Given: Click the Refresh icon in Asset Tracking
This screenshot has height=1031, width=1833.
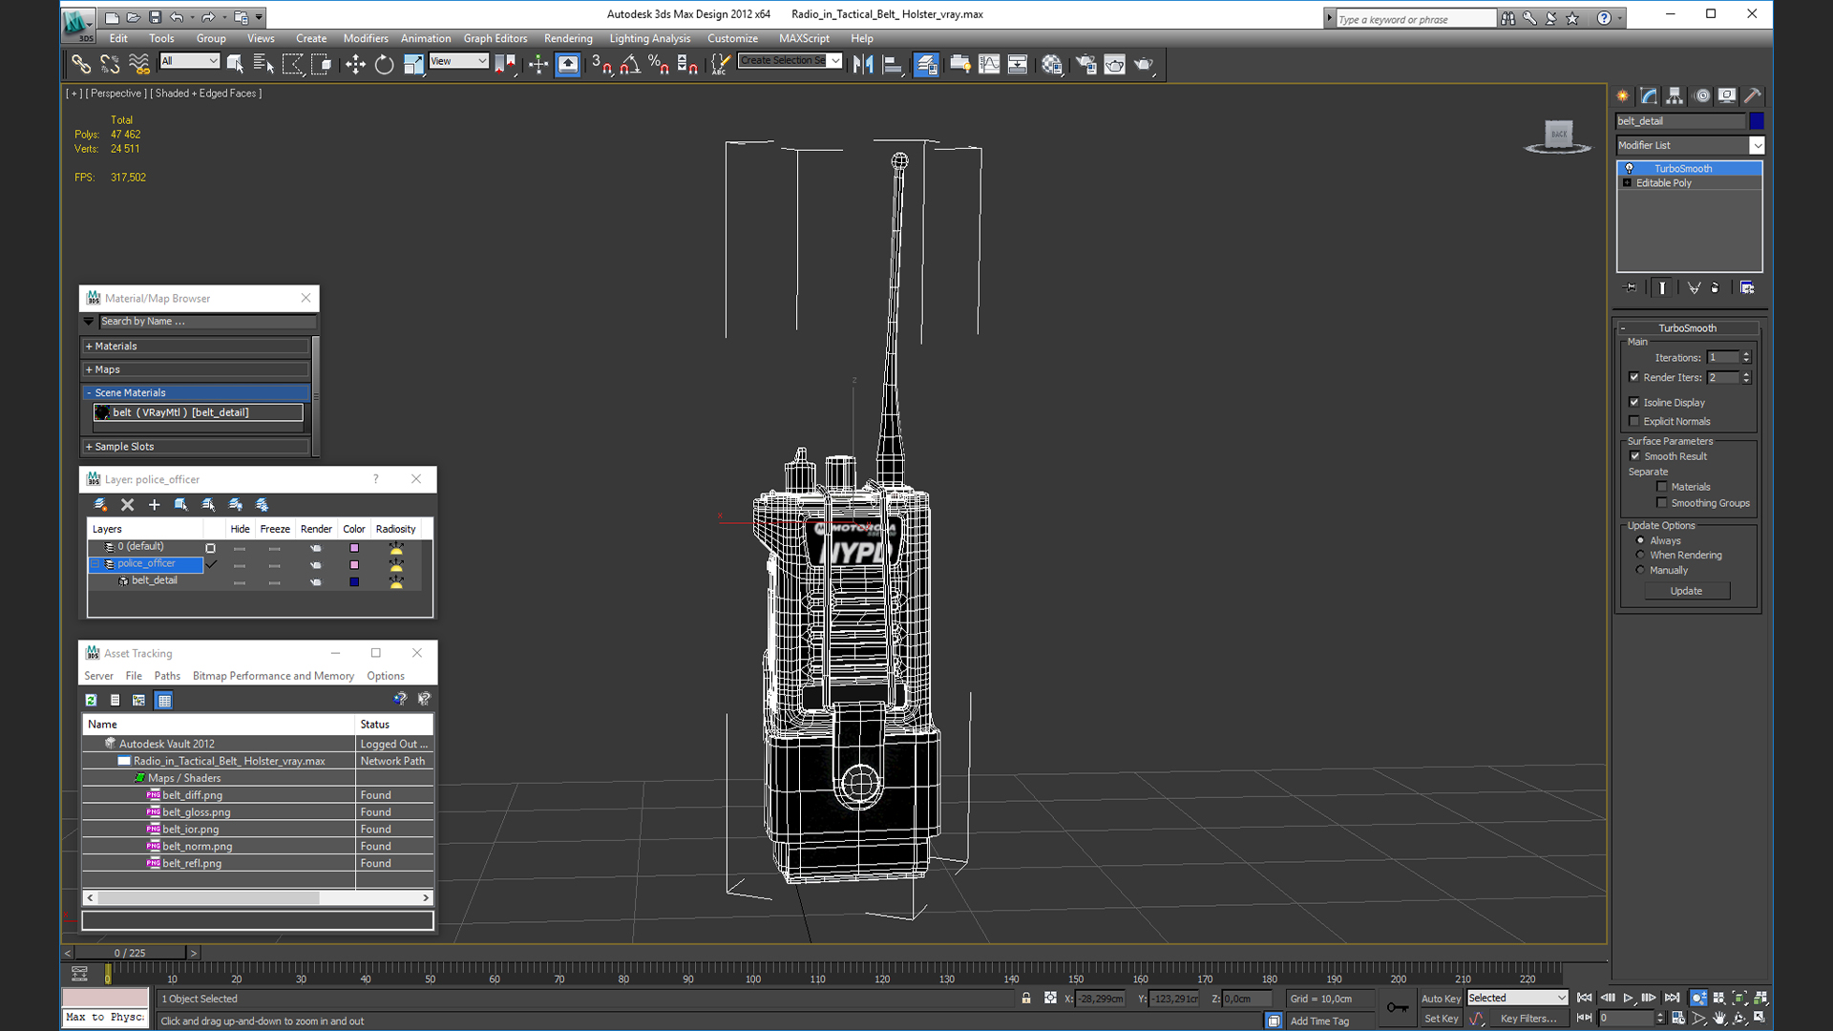Looking at the screenshot, I should click(91, 700).
